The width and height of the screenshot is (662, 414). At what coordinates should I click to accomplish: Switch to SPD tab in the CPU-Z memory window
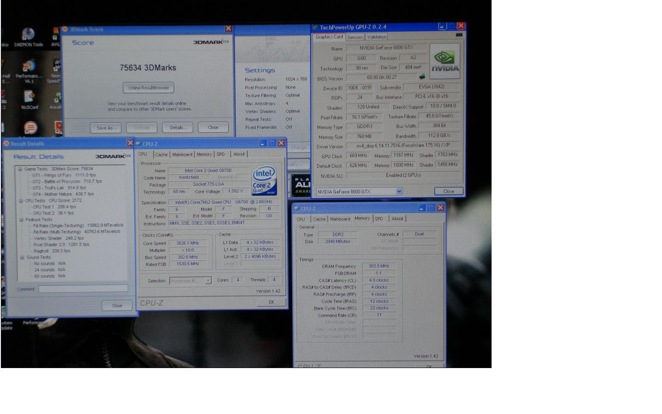click(379, 219)
